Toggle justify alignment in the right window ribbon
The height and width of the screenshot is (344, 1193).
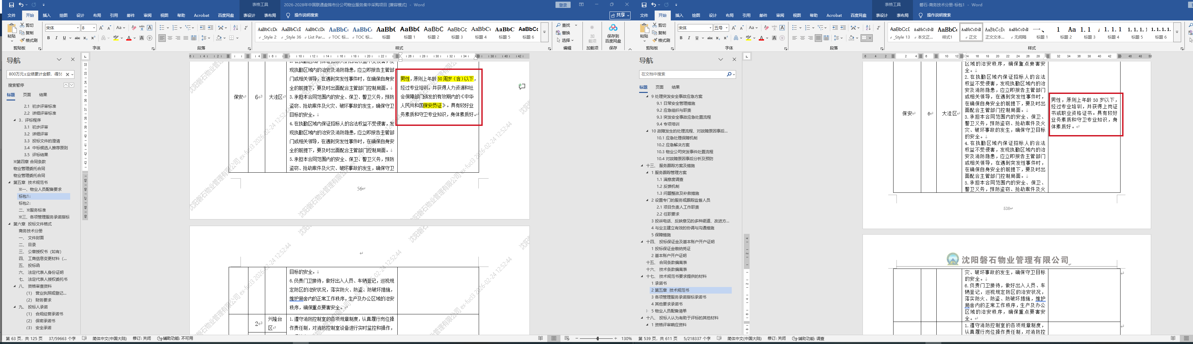(818, 38)
